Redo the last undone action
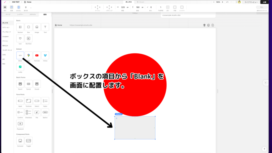Screen dimensions: 272x153 (231, 2)
